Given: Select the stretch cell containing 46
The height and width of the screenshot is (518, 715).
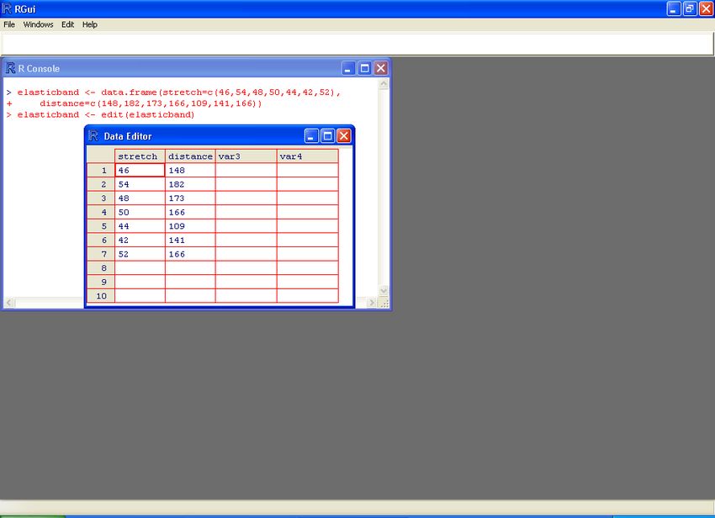Looking at the screenshot, I should click(140, 170).
